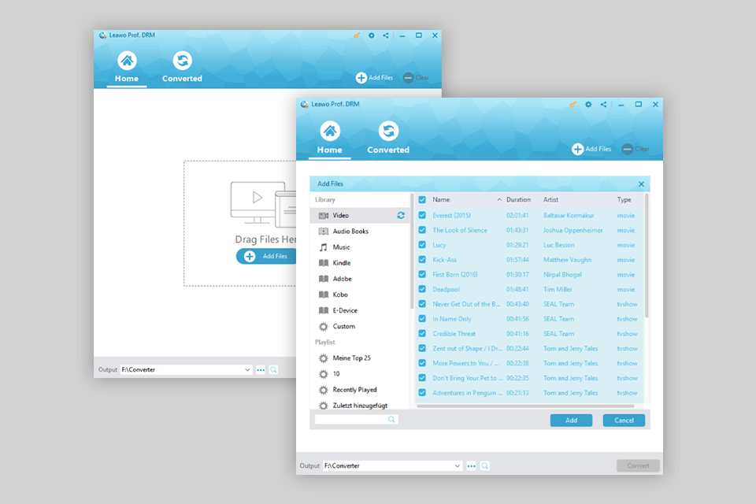Click the orange key icon in front window
Image resolution: width=756 pixels, height=504 pixels.
point(573,104)
